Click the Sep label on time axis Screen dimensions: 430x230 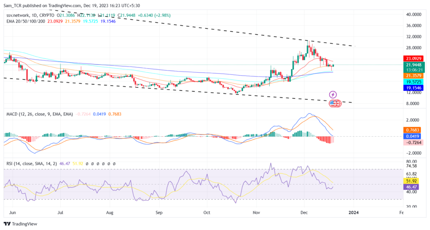click(x=159, y=212)
